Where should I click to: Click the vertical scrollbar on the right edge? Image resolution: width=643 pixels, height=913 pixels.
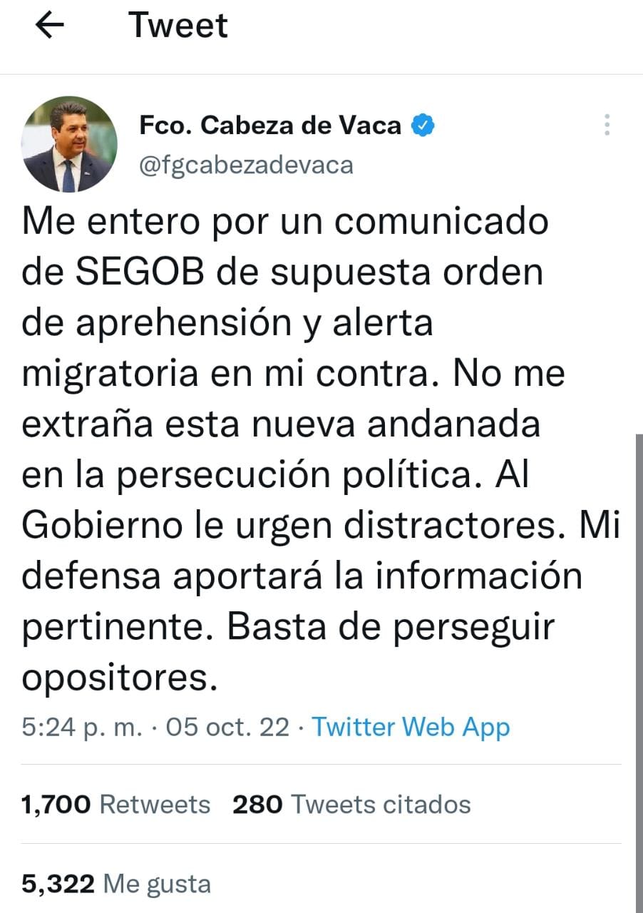638,674
